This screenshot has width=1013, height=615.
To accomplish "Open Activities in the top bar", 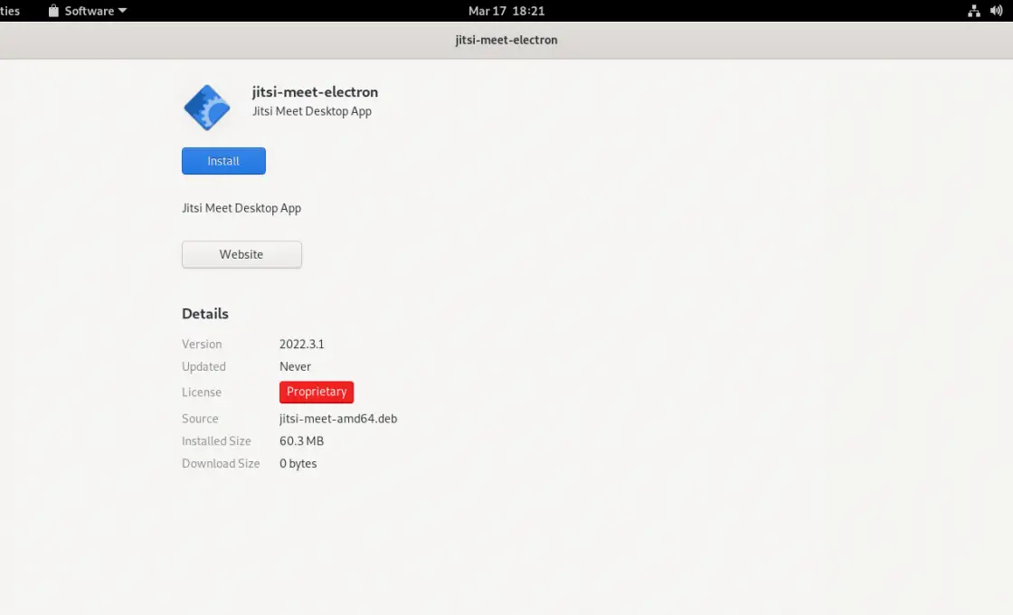I will pyautogui.click(x=10, y=10).
